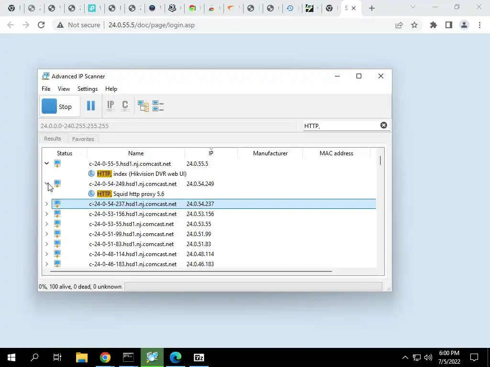This screenshot has width=490, height=367.
Task: Sort by the MAC address column header
Action: coord(336,153)
